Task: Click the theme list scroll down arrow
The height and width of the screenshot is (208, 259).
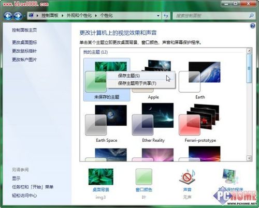Action: pos(249,158)
